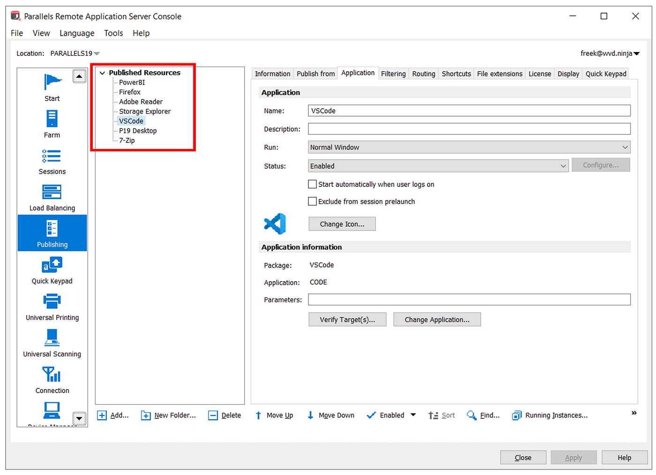
Task: Select PowerBI in the resources tree
Action: (x=132, y=82)
